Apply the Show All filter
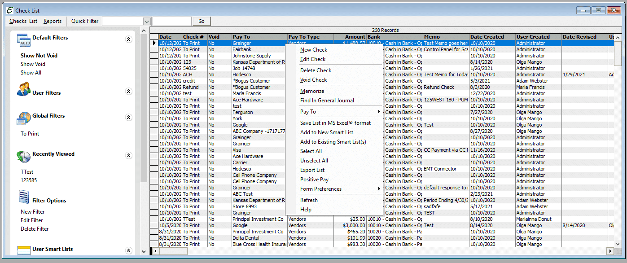This screenshot has height=263, width=627. 31,73
